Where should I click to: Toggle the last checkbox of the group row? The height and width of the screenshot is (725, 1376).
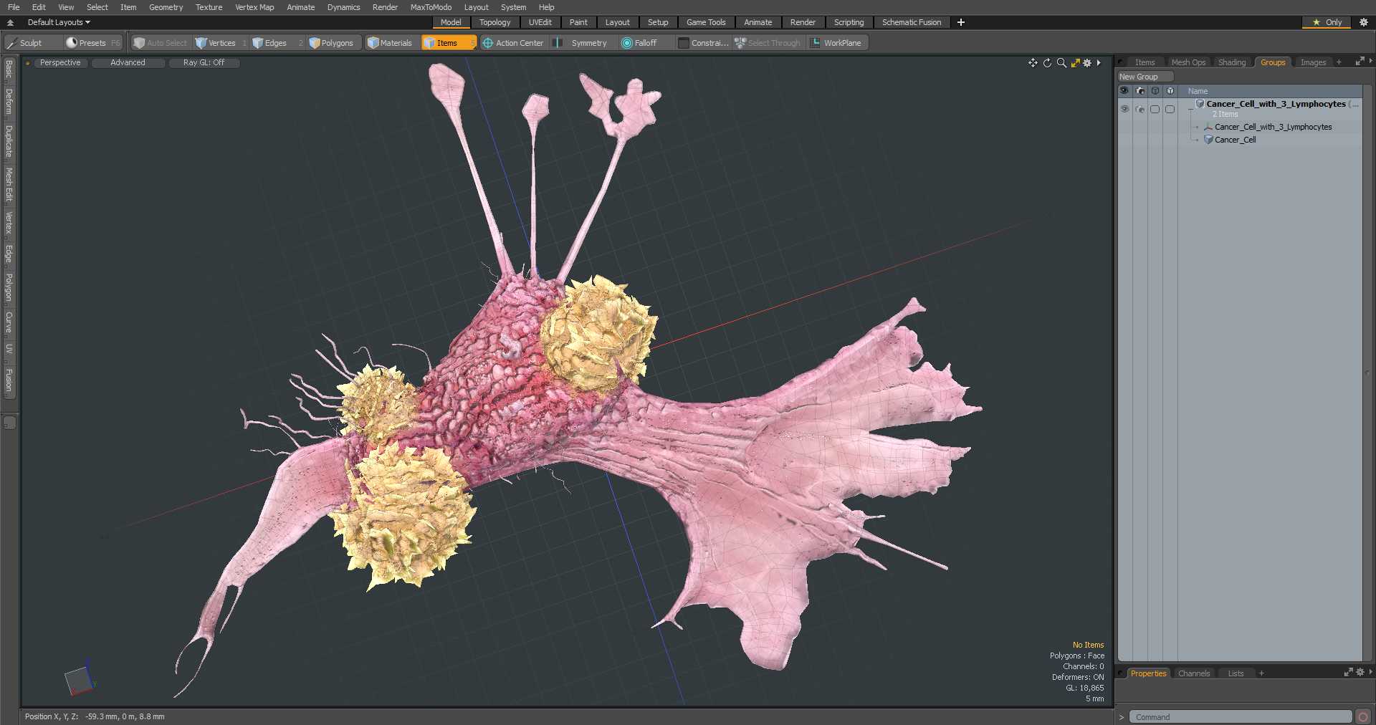coord(1170,109)
